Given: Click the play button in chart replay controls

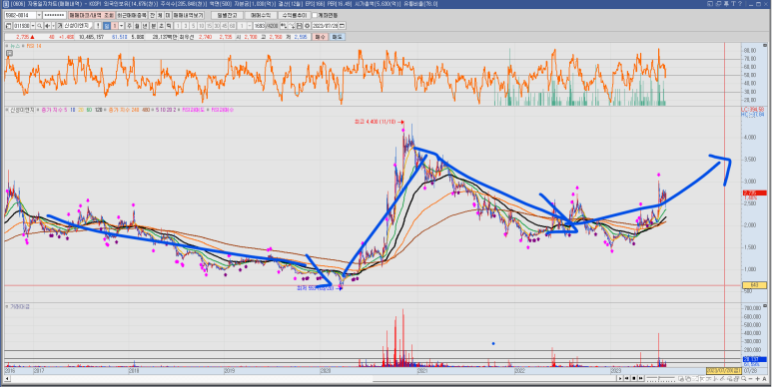Looking at the screenshot, I should click(620, 378).
